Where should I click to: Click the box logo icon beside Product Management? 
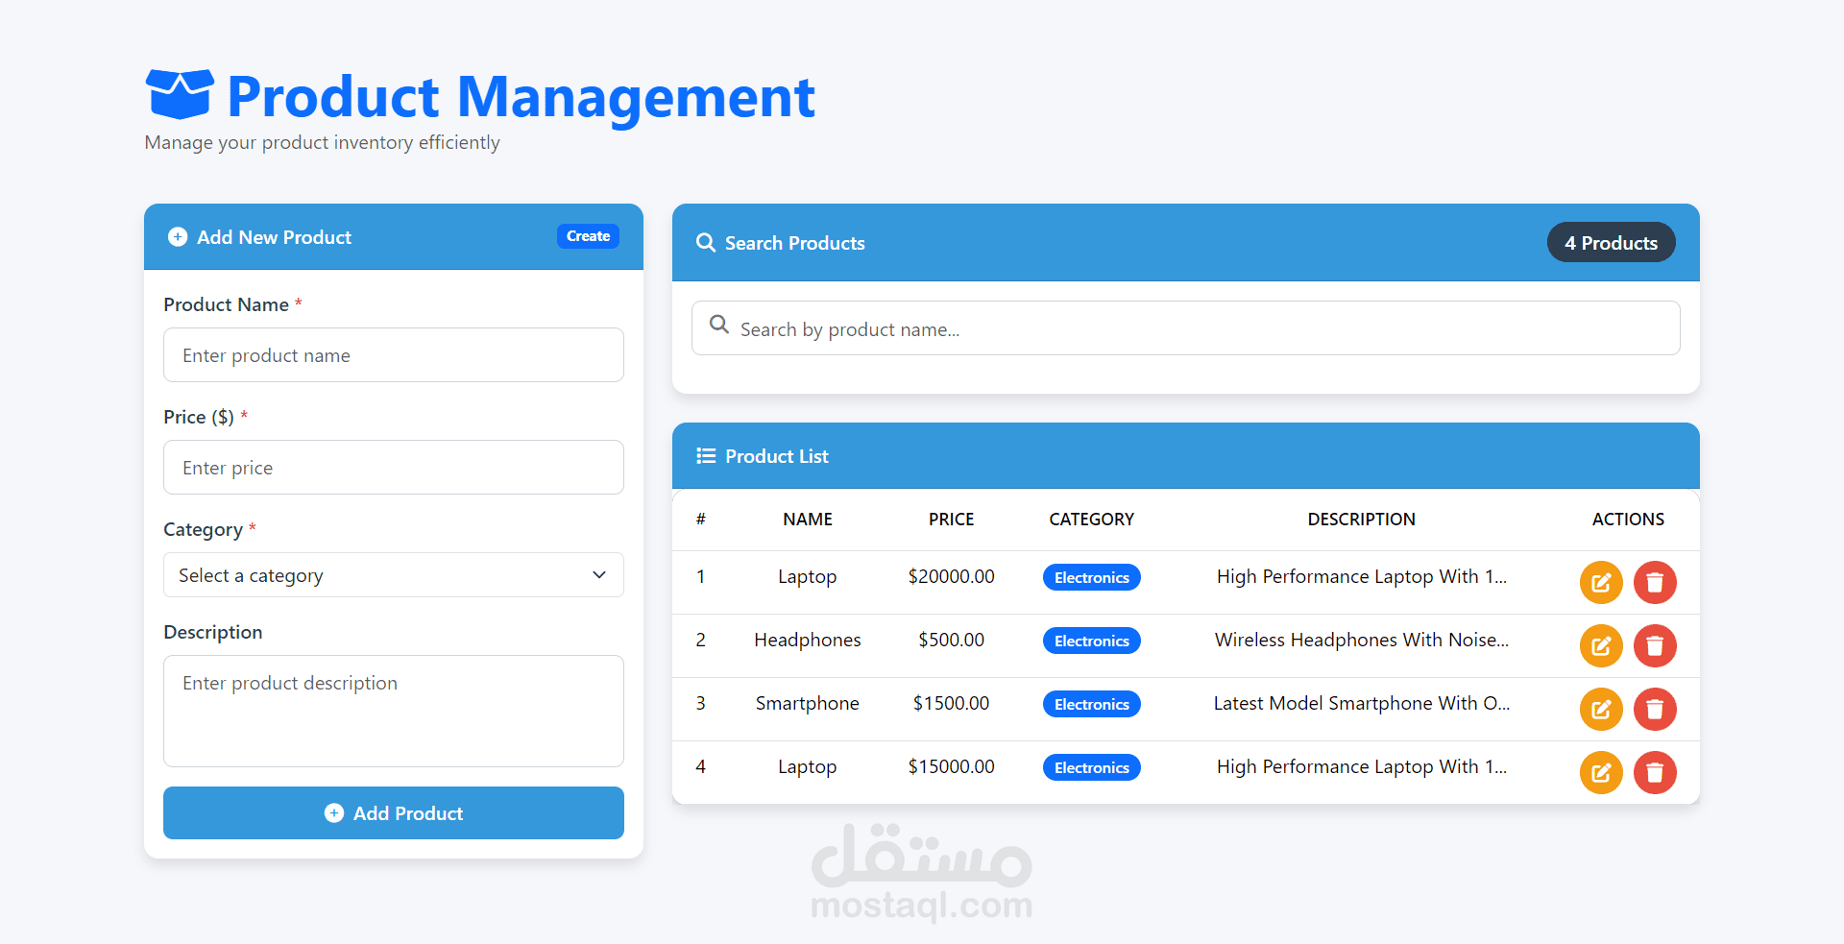180,94
